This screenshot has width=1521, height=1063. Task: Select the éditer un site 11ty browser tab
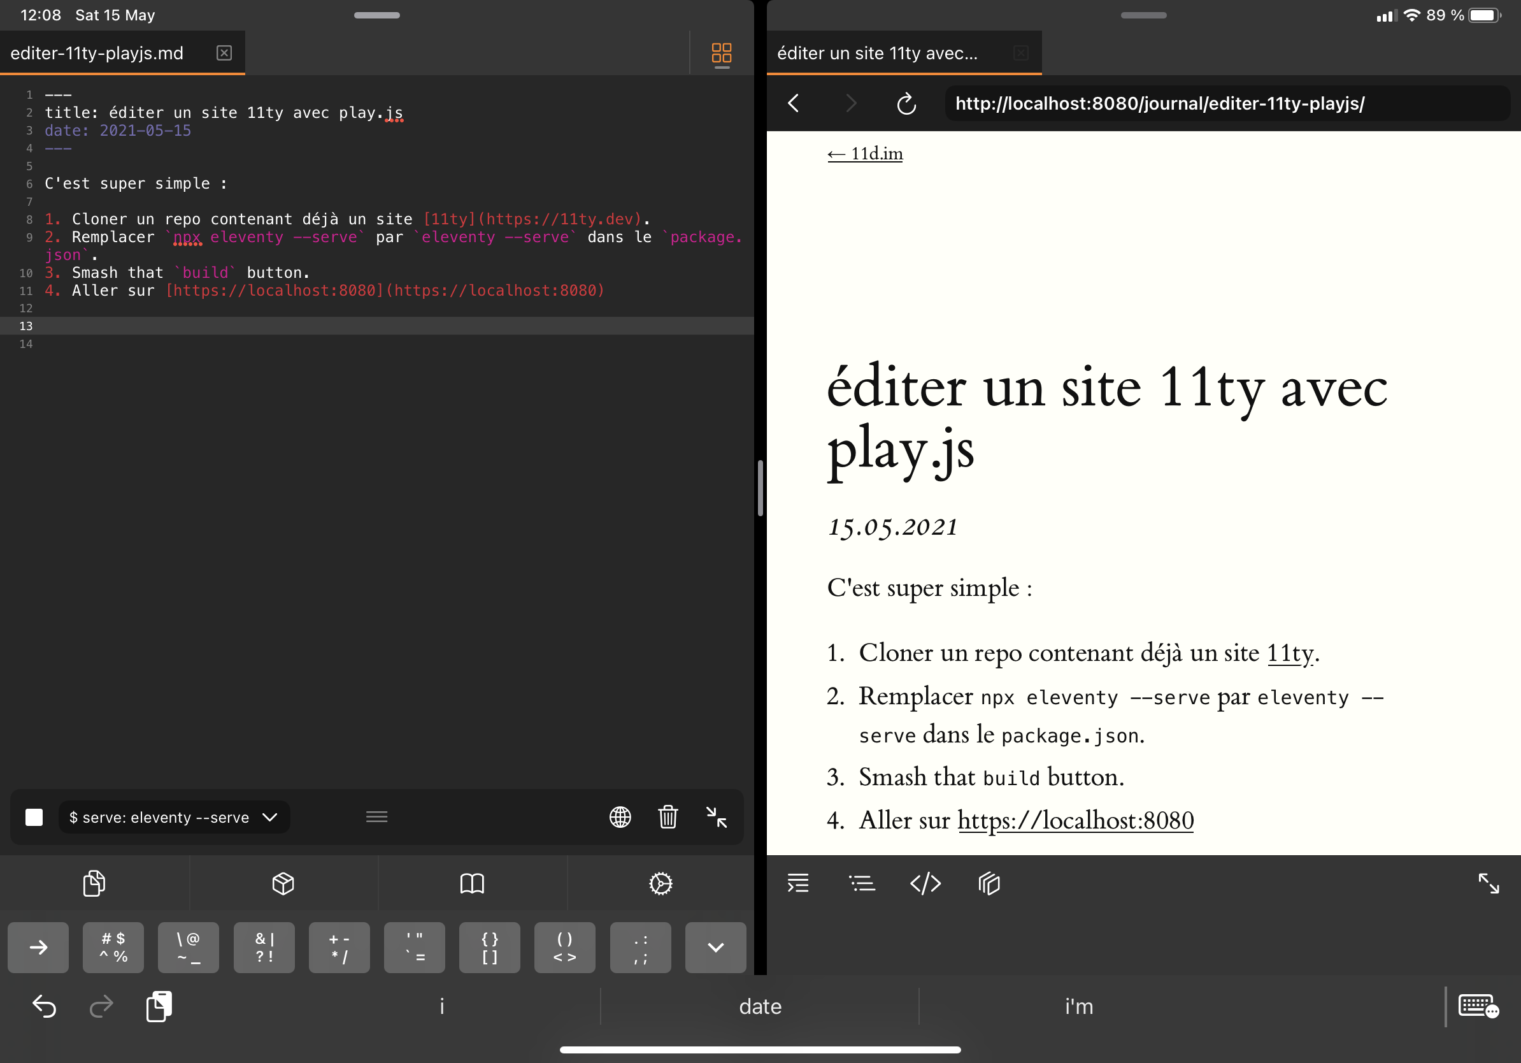click(x=876, y=53)
